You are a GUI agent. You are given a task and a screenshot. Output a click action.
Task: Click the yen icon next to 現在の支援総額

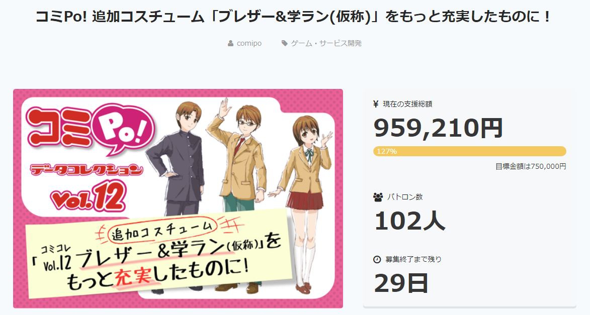pyautogui.click(x=376, y=104)
